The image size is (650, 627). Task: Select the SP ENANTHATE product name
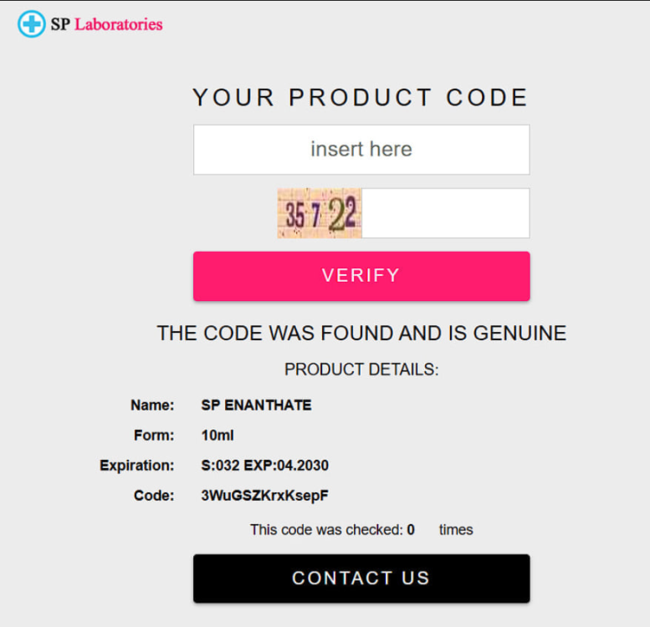[256, 405]
